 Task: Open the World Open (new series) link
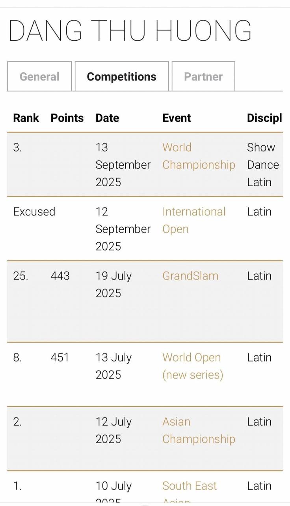(x=193, y=366)
